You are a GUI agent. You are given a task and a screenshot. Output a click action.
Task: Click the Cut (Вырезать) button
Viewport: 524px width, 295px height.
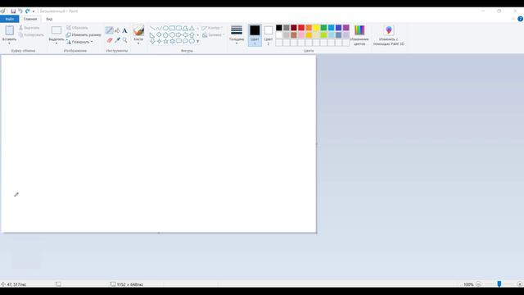tap(29, 28)
